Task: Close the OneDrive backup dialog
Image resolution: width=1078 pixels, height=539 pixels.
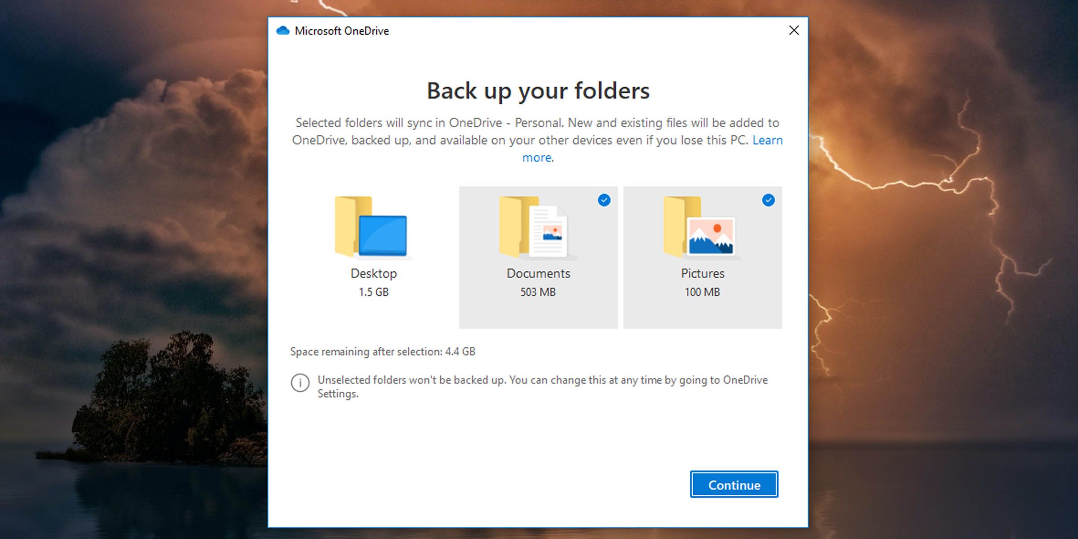Action: (794, 30)
